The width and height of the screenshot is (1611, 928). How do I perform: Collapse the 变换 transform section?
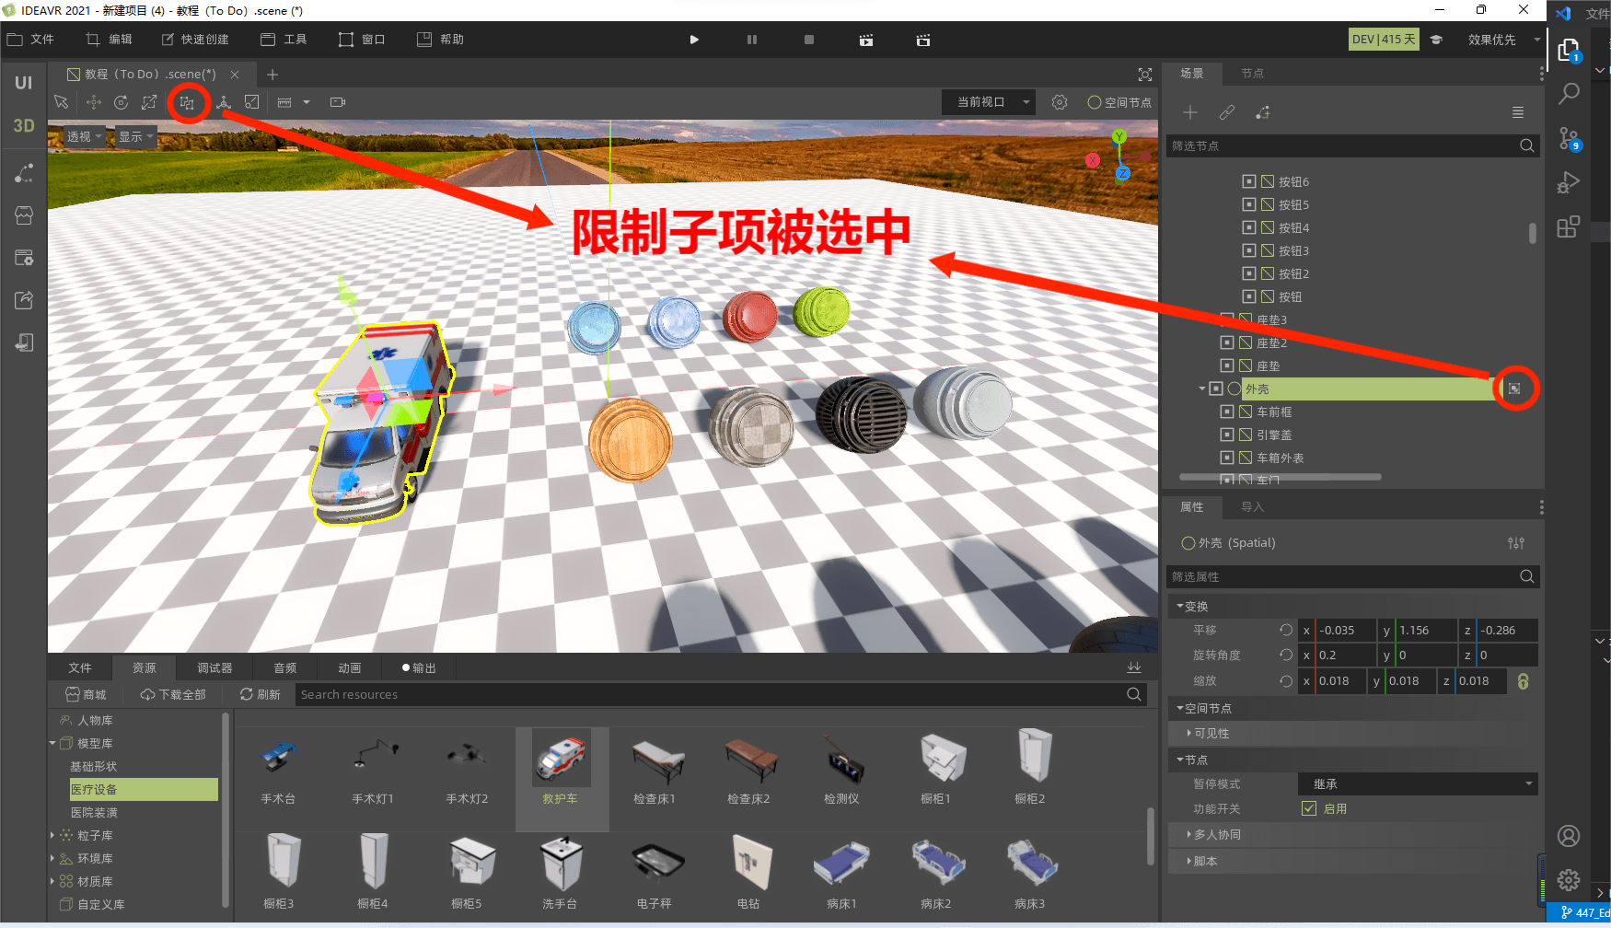(x=1180, y=606)
